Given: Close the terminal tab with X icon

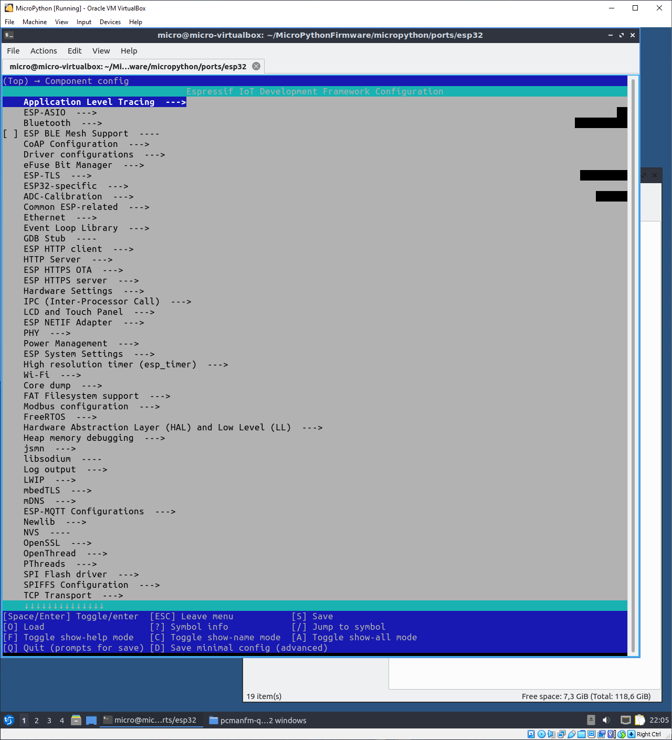Looking at the screenshot, I should point(256,66).
